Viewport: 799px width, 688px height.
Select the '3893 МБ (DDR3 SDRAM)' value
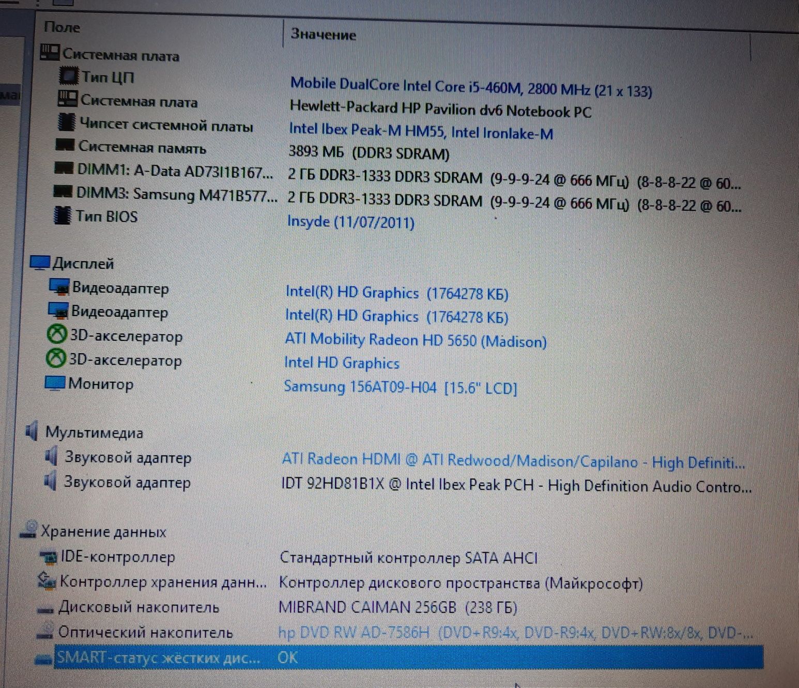tap(368, 153)
